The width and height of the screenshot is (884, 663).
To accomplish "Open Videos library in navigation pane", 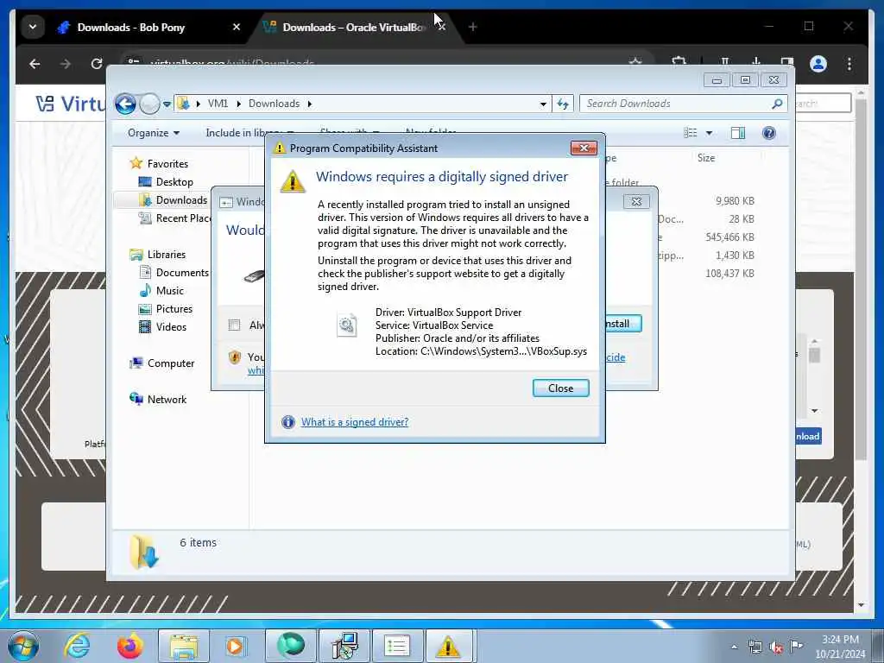I will pos(171,327).
